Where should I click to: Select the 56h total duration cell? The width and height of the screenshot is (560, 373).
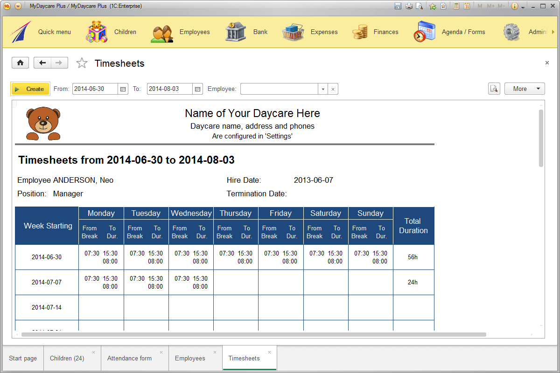413,257
